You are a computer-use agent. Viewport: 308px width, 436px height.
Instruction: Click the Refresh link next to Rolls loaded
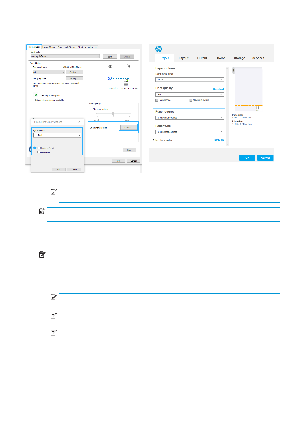[219, 140]
